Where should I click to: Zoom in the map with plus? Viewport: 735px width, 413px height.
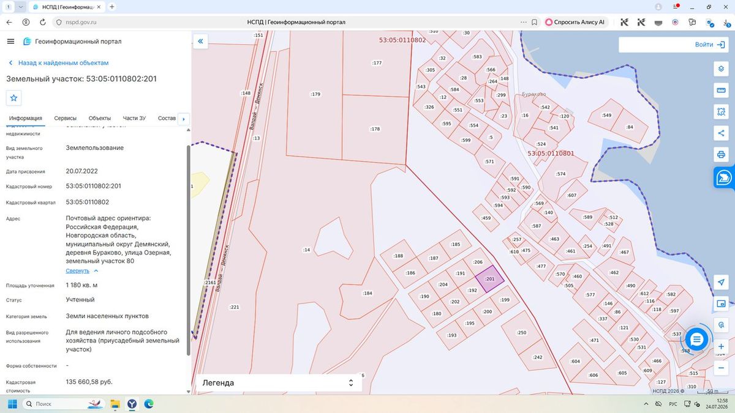721,346
